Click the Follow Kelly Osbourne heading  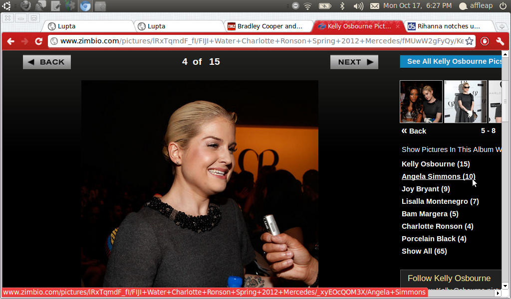(449, 278)
